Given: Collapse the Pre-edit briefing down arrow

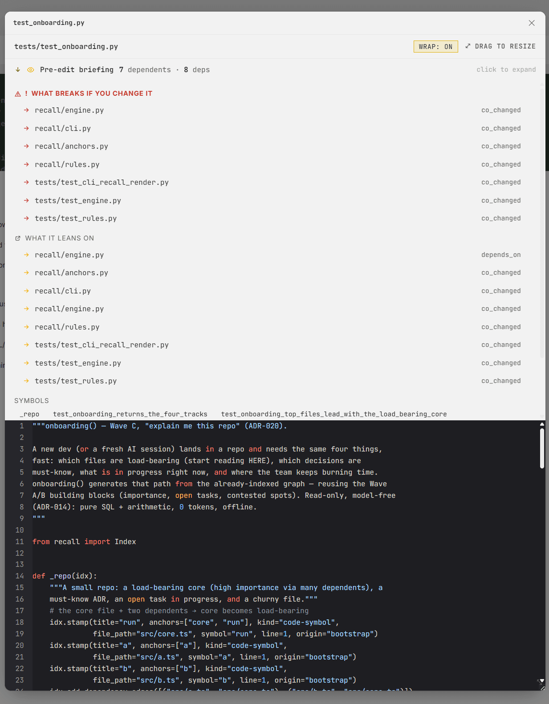Looking at the screenshot, I should [x=18, y=69].
